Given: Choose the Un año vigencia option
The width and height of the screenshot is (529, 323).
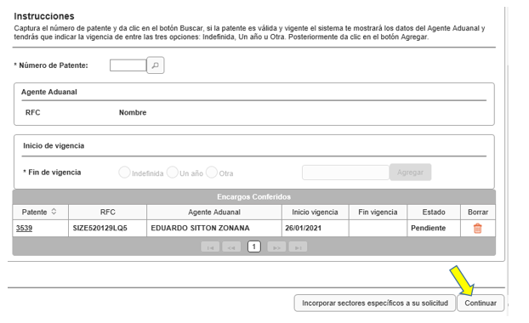Looking at the screenshot, I should point(172,173).
